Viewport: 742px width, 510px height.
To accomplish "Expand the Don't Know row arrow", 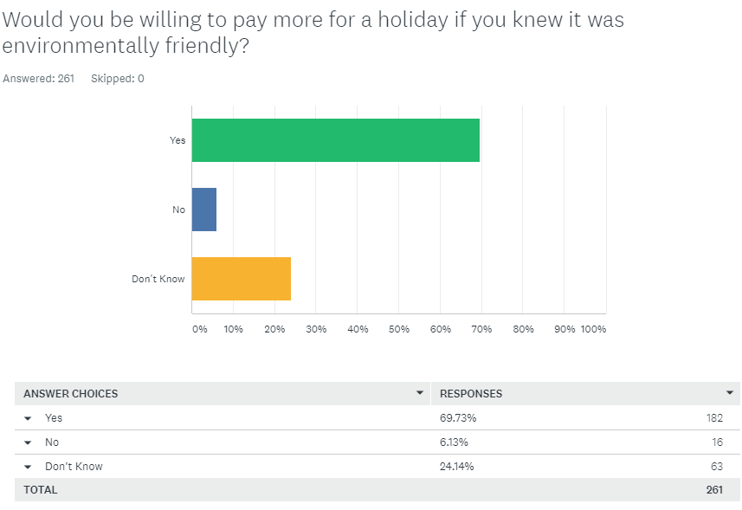I will (28, 467).
